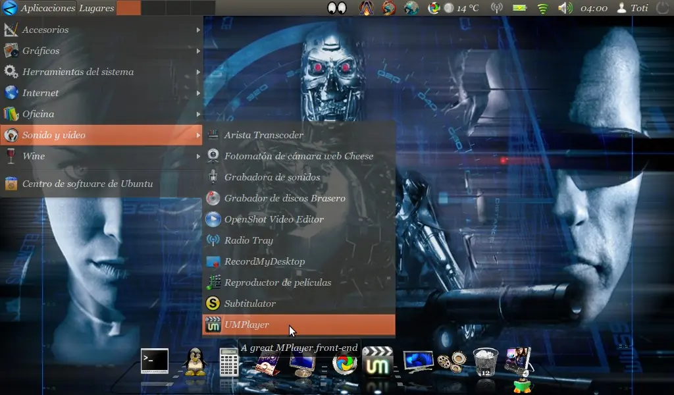Launch the flame-and-A launcher in top panel
This screenshot has width=674, height=395.
(366, 8)
